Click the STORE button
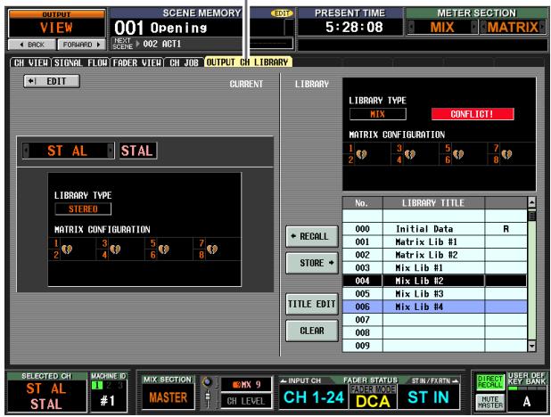 [312, 263]
